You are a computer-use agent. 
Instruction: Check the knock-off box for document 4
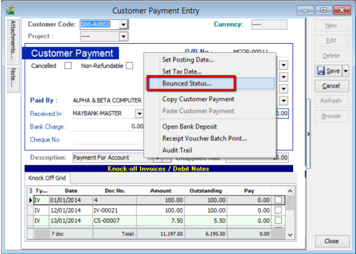coord(278,200)
